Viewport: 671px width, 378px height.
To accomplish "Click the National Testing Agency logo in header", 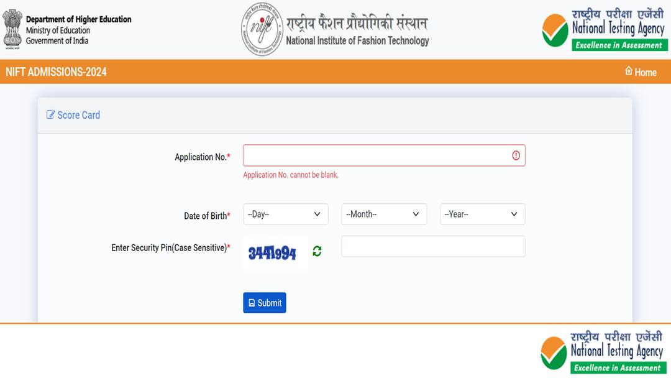I will pyautogui.click(x=605, y=30).
